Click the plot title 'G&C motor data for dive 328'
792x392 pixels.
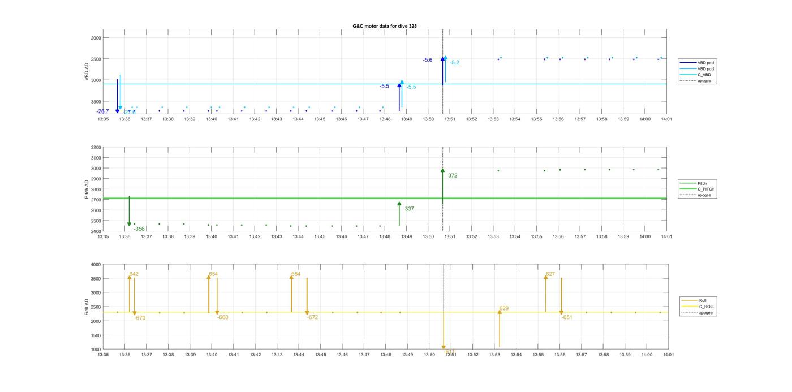tap(385, 26)
